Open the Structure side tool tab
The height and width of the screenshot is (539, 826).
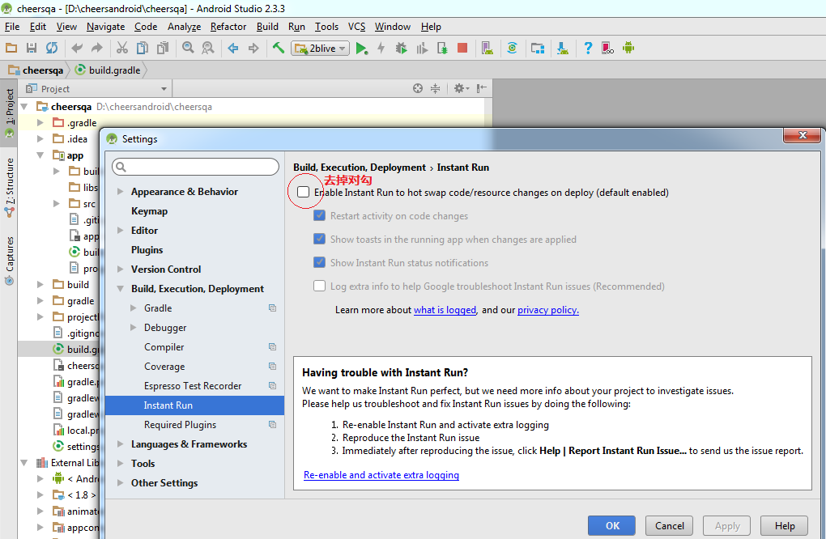tap(10, 188)
